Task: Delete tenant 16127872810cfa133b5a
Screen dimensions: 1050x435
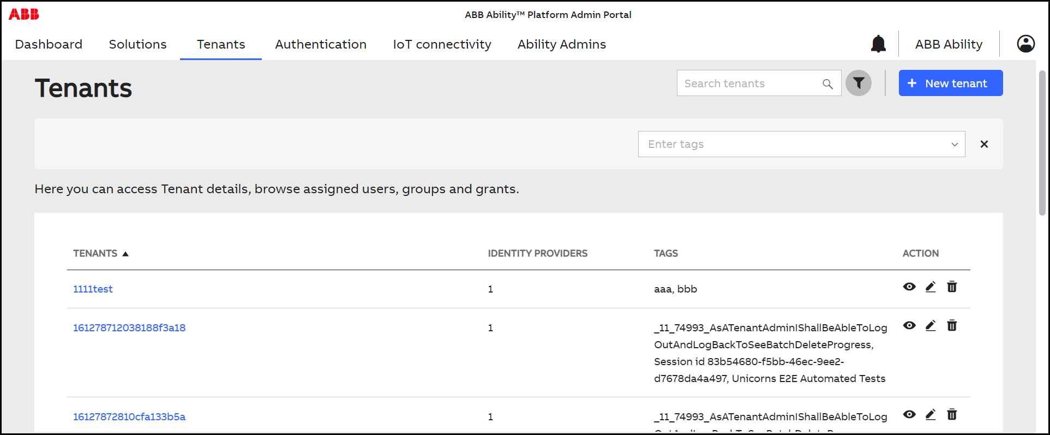Action: 952,414
